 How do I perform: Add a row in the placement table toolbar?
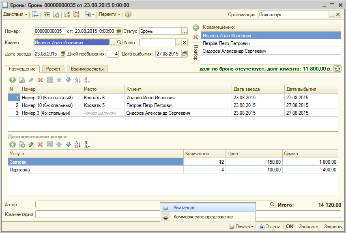[13, 80]
